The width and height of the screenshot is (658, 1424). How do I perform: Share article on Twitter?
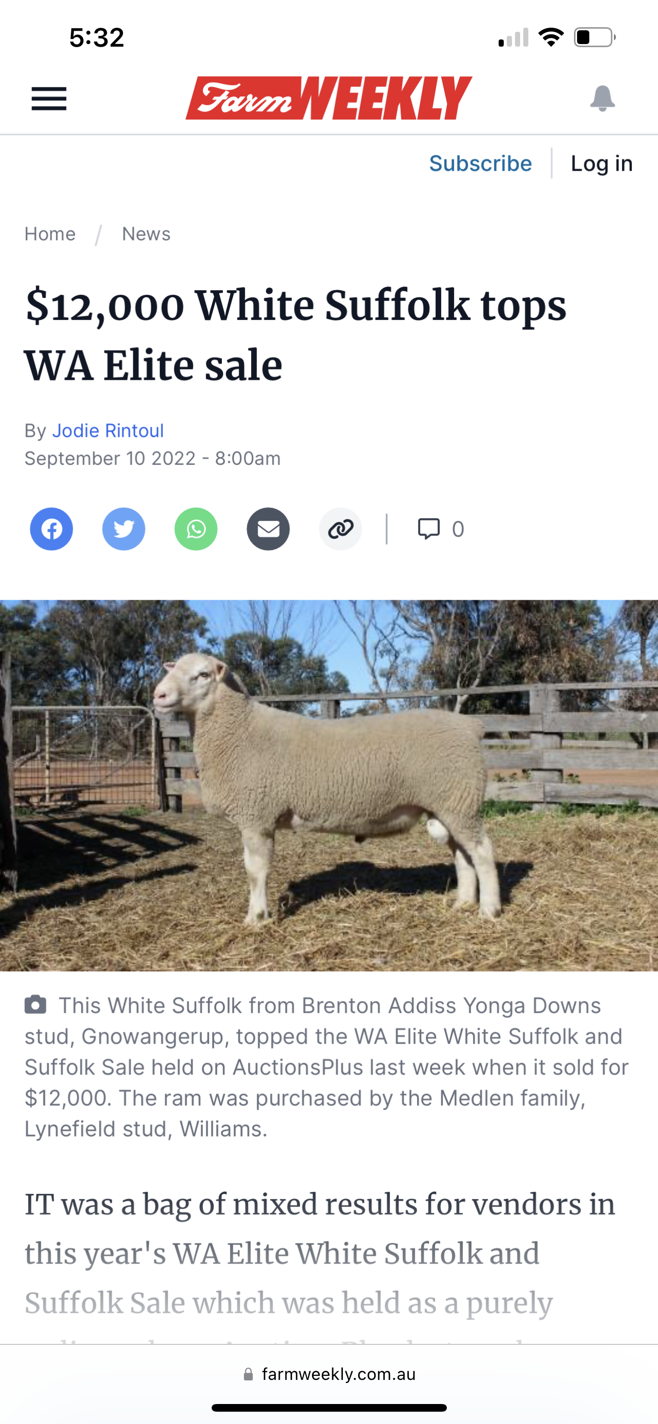point(124,529)
